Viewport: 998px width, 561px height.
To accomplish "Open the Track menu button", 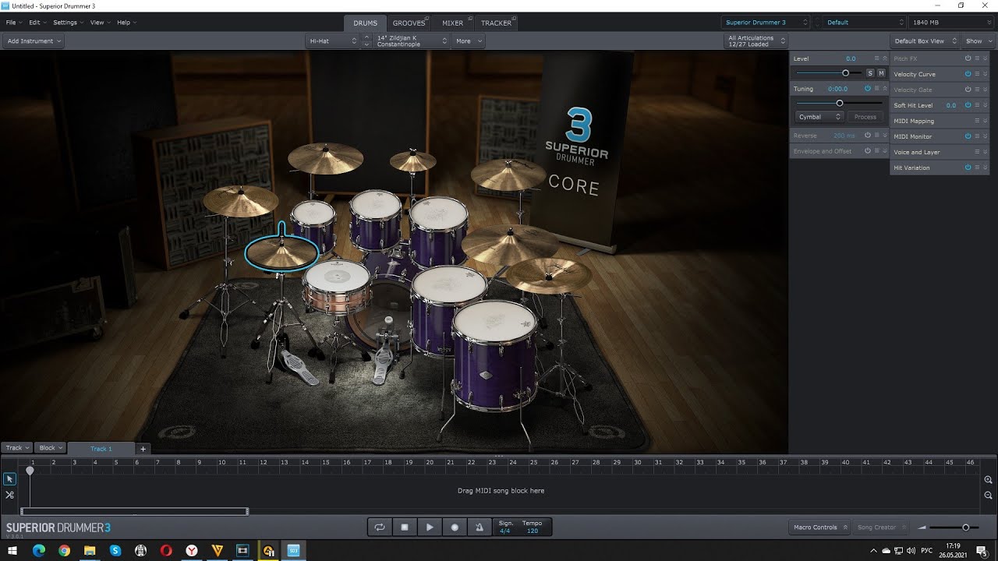I will click(17, 448).
